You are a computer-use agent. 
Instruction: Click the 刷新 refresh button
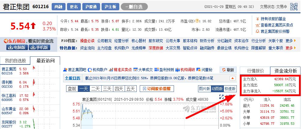point(228,70)
